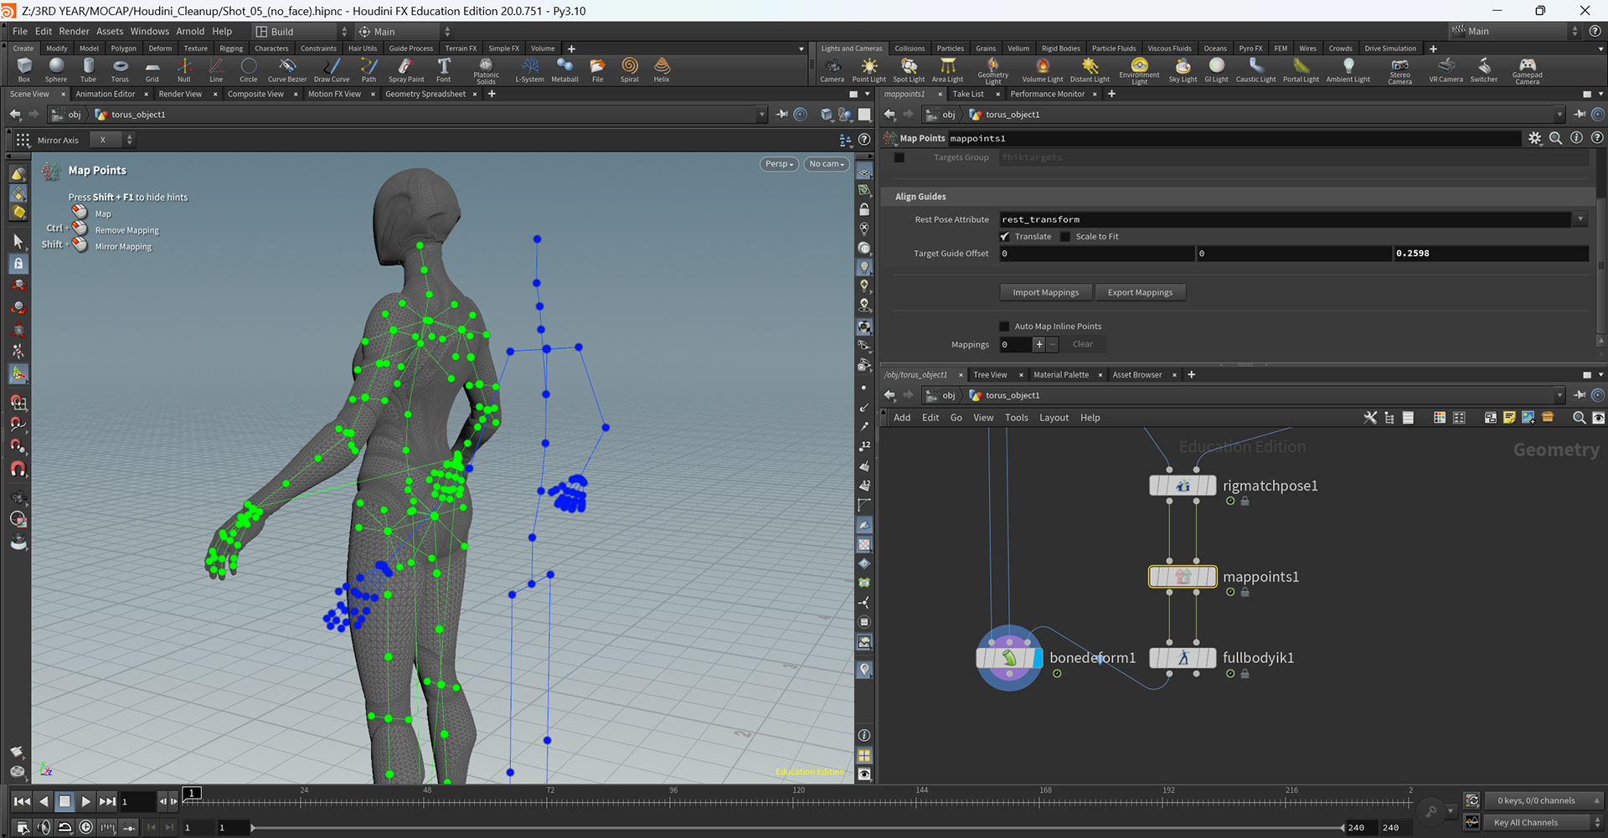Switch to Geometry Spreadsheet tab
Viewport: 1608px width, 838px height.
click(425, 94)
